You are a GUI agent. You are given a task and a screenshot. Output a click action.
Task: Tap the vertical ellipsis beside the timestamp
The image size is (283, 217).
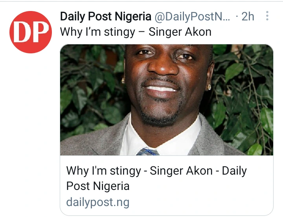267,16
